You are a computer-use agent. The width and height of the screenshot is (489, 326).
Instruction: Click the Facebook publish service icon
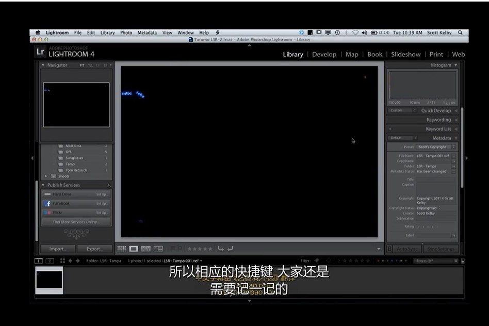pos(47,203)
